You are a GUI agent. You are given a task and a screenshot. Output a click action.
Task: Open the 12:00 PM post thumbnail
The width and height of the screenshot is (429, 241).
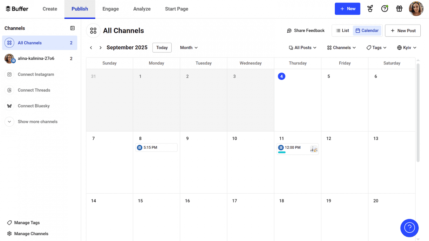click(x=314, y=149)
